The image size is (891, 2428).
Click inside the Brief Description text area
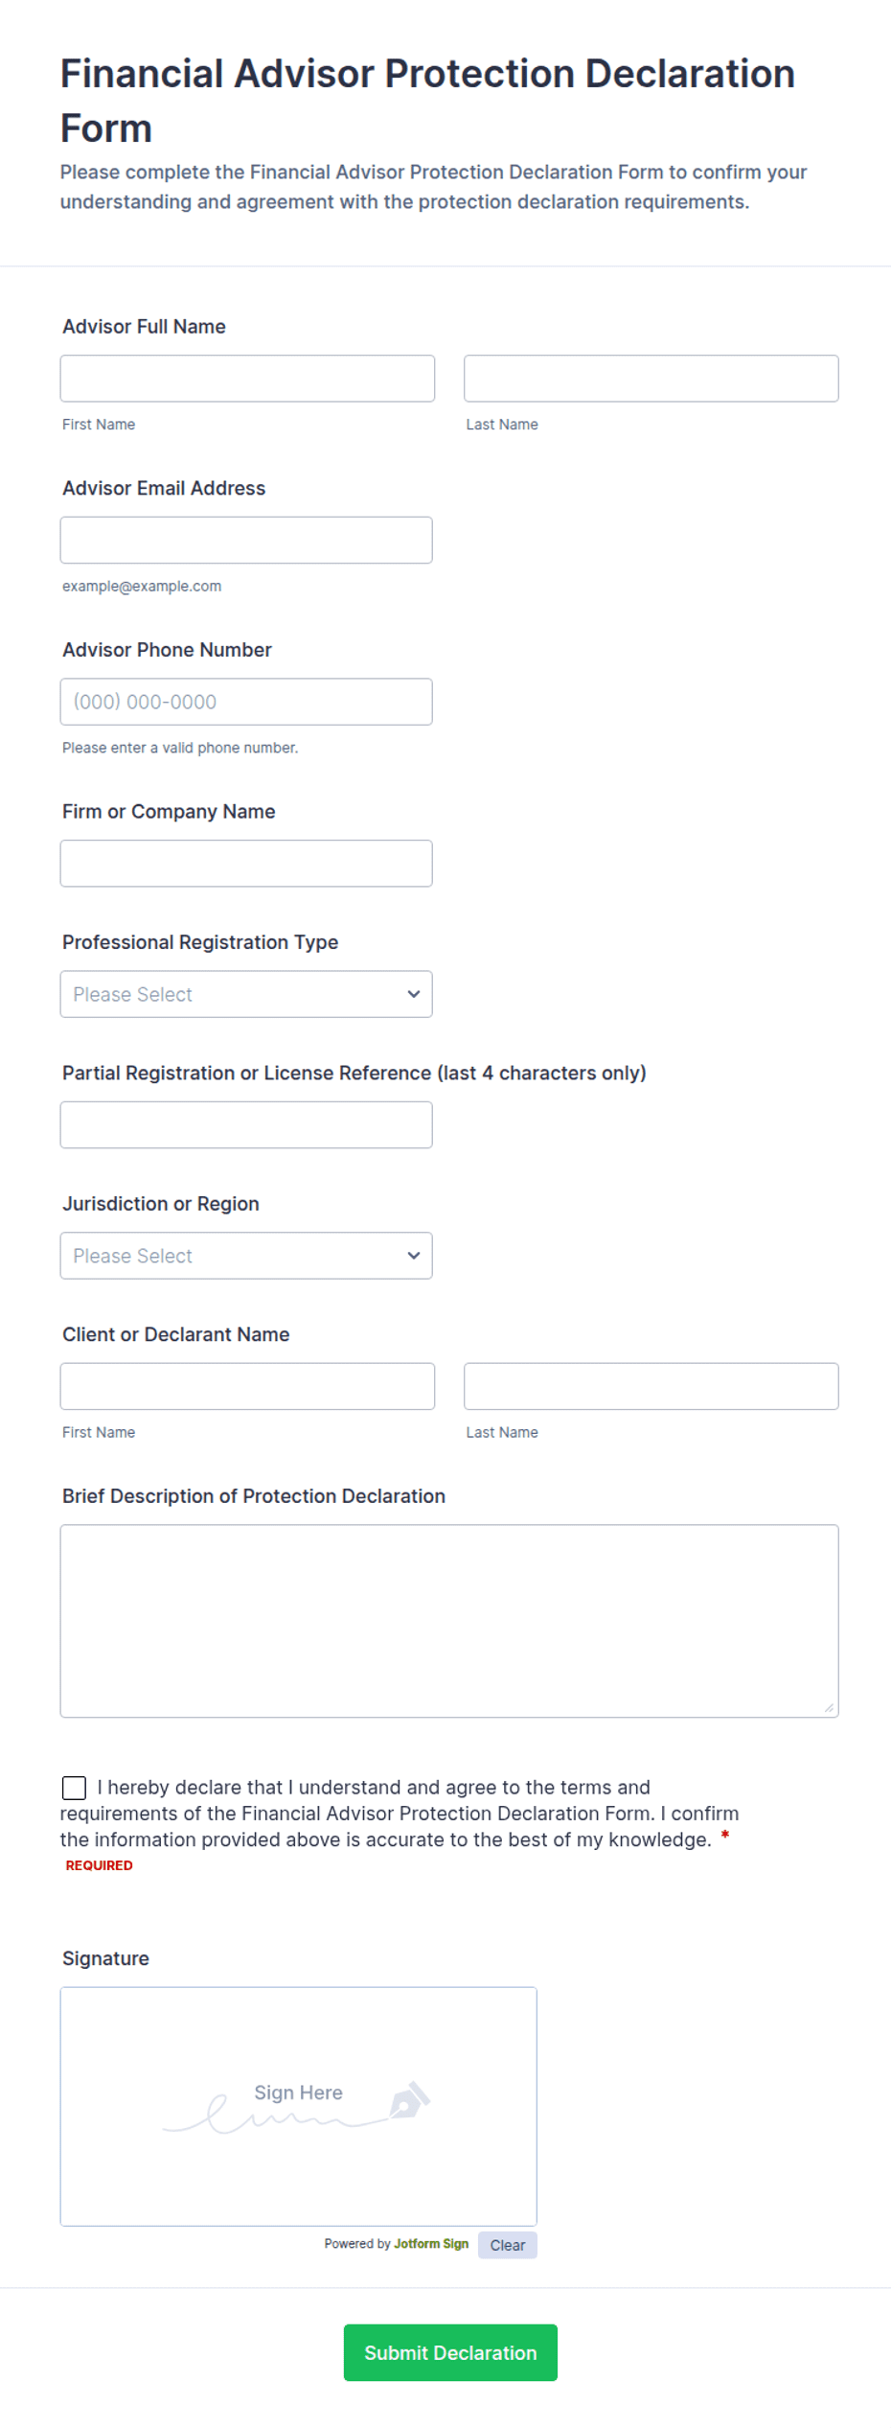(x=449, y=1621)
